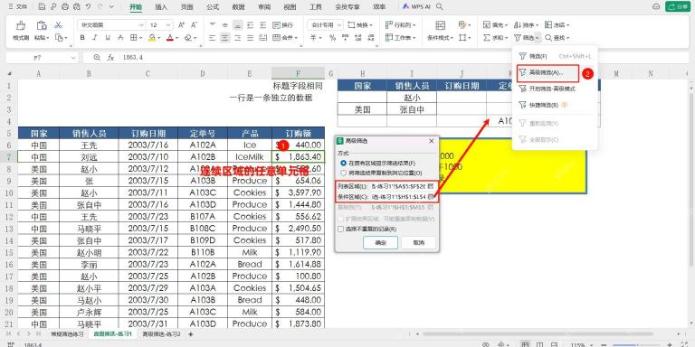Toggle Bold formatting
This screenshot has height=347, width=695.
pos(82,38)
